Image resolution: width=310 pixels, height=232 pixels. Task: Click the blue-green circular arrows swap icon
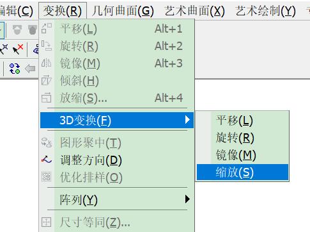pyautogui.click(x=15, y=69)
